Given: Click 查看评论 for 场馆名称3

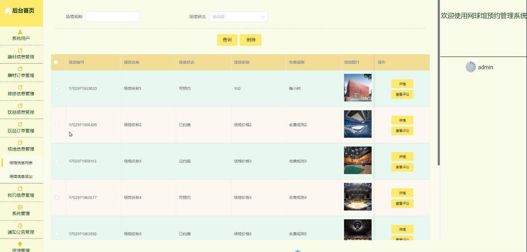Looking at the screenshot, I should [402, 167].
